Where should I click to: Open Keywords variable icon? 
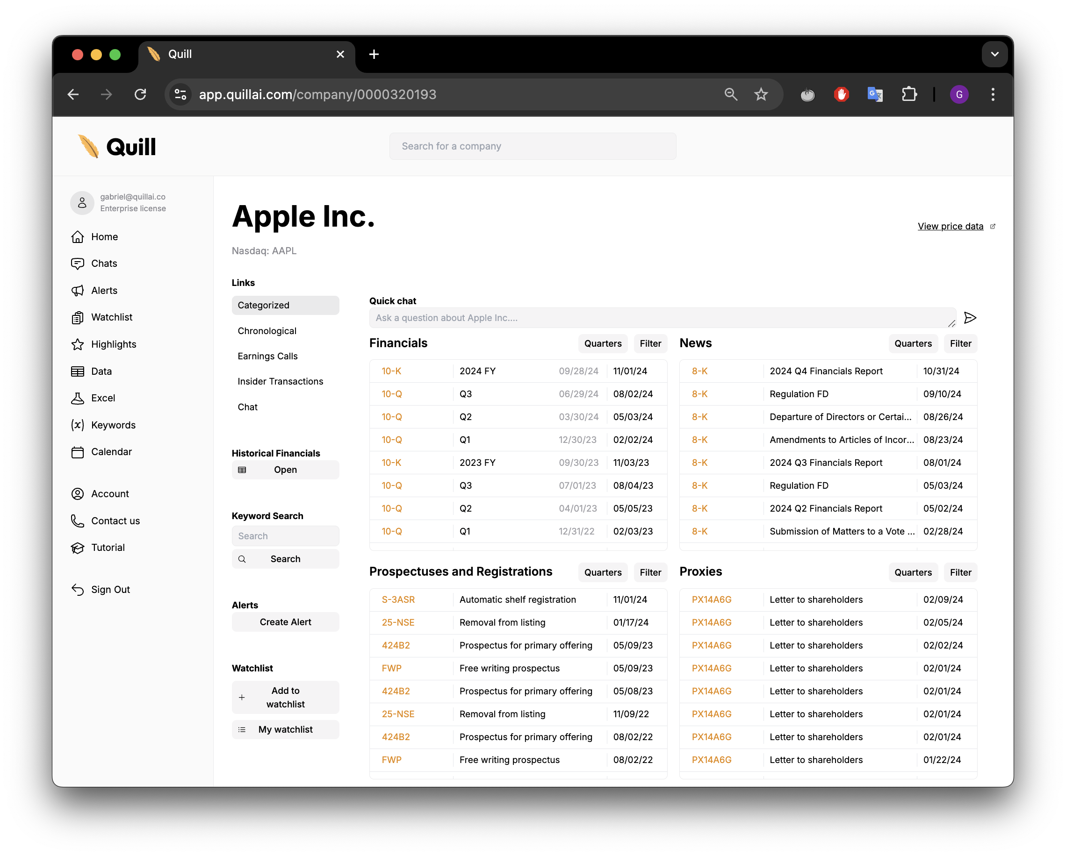78,425
